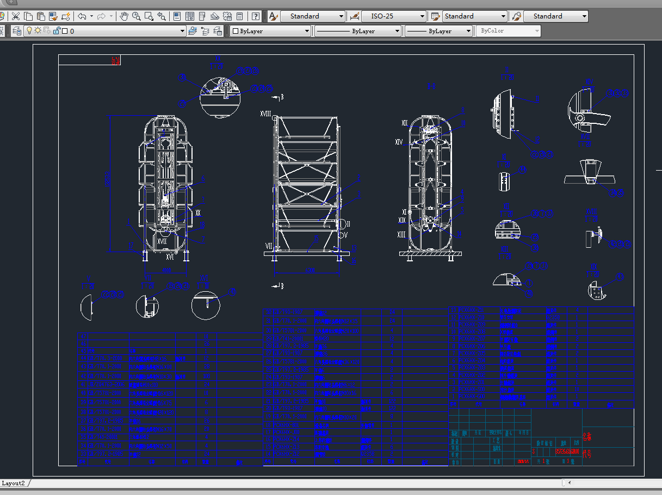Open the Table Style manager icon
662x495 pixels.
point(435,16)
